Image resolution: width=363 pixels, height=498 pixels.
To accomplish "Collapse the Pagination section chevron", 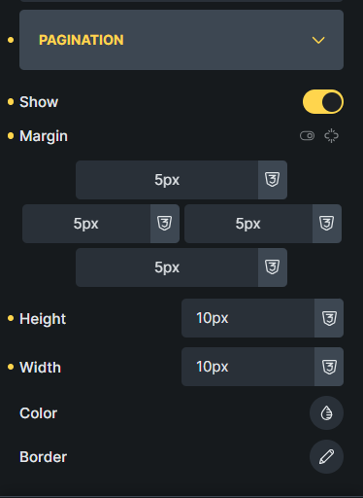I will pyautogui.click(x=318, y=40).
